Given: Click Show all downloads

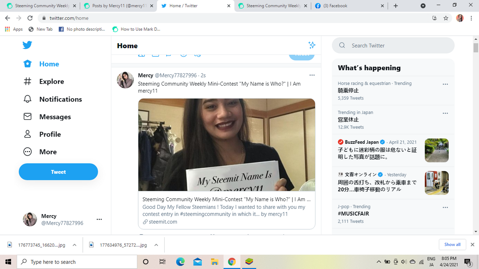Looking at the screenshot, I should coord(452,245).
